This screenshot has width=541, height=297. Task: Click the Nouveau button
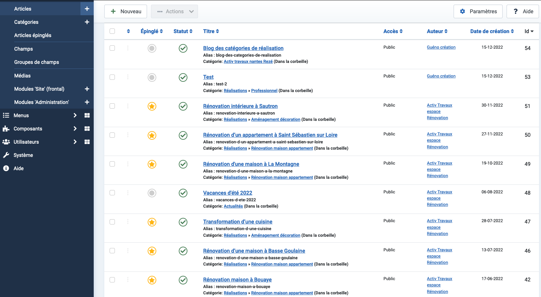click(x=126, y=11)
